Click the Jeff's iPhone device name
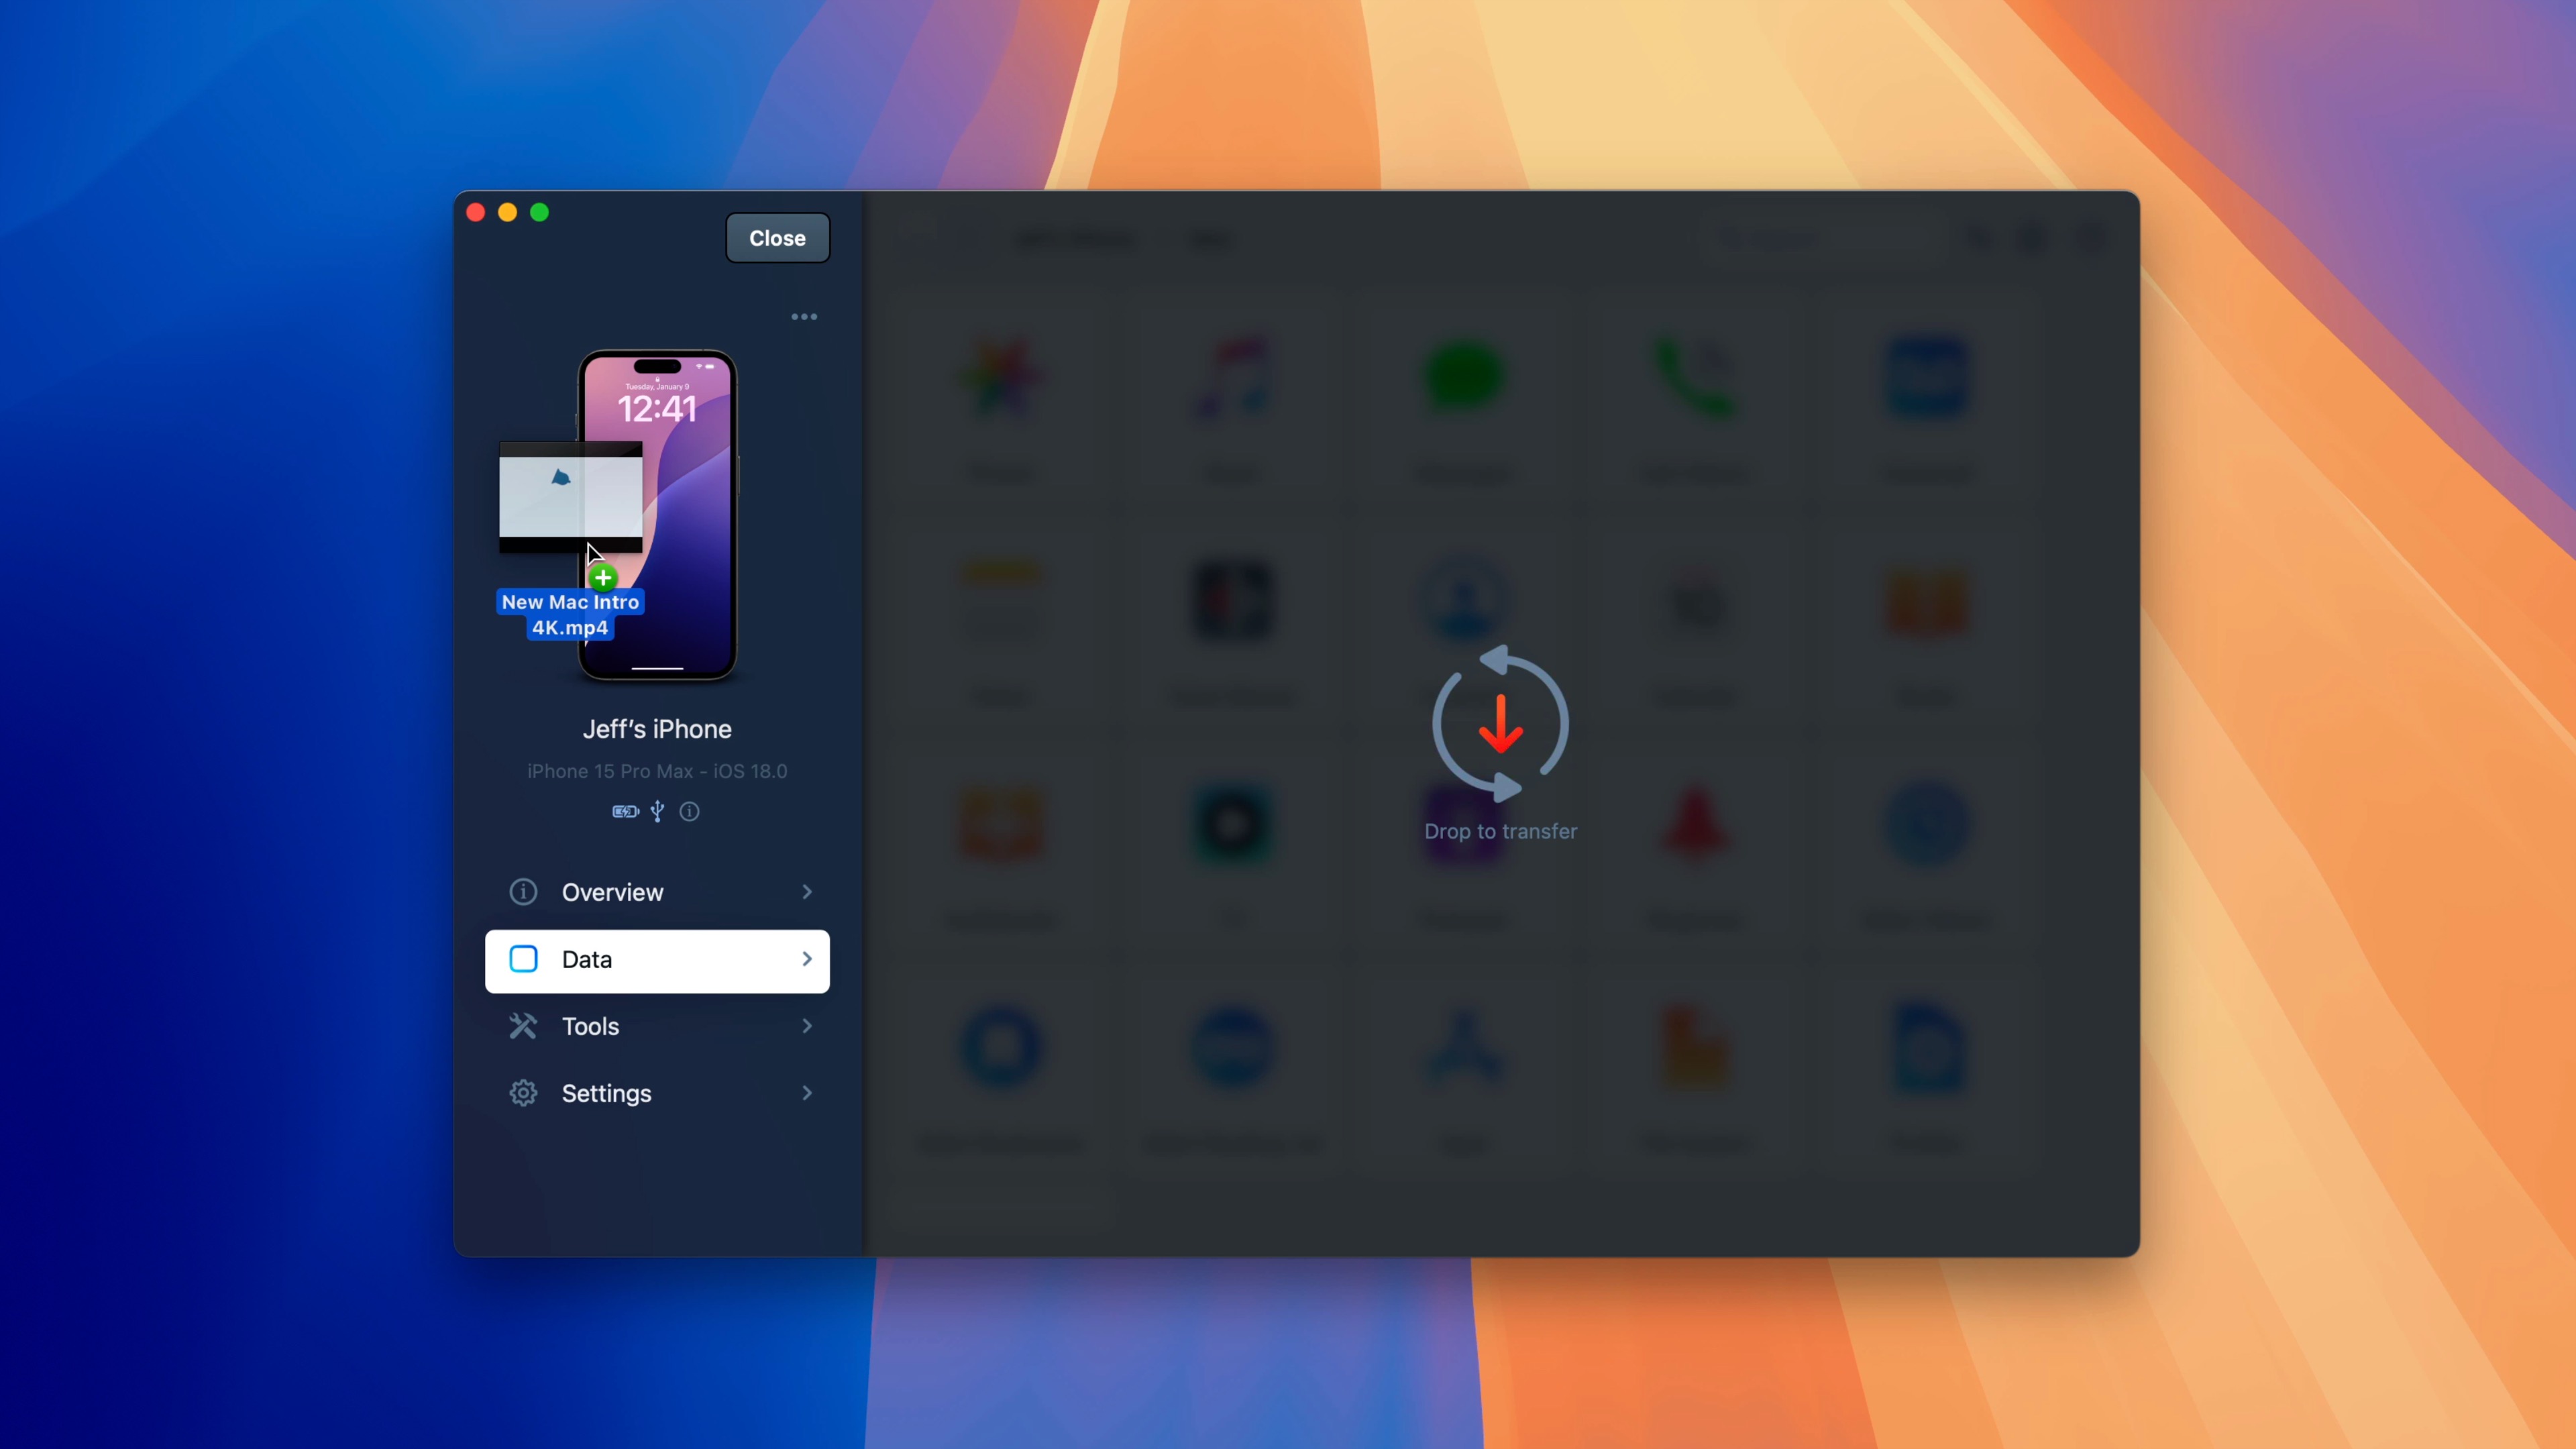 (x=657, y=729)
